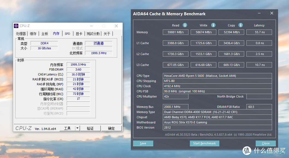Switch to the 主板 tab in CPU-Z
The height and width of the screenshot is (158, 289).
coord(45,34)
